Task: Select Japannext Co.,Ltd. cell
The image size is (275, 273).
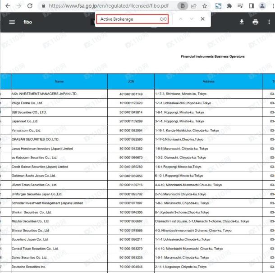Action: tap(59, 121)
